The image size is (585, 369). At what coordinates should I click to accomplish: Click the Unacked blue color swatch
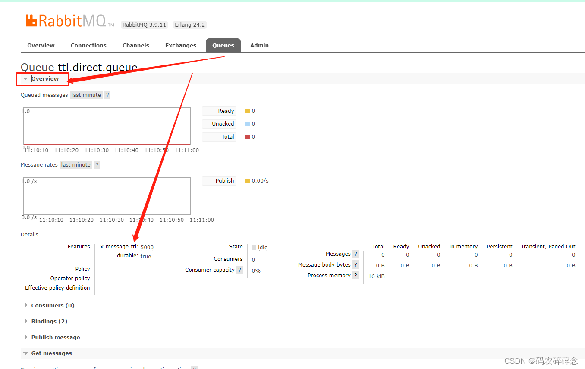pos(248,124)
